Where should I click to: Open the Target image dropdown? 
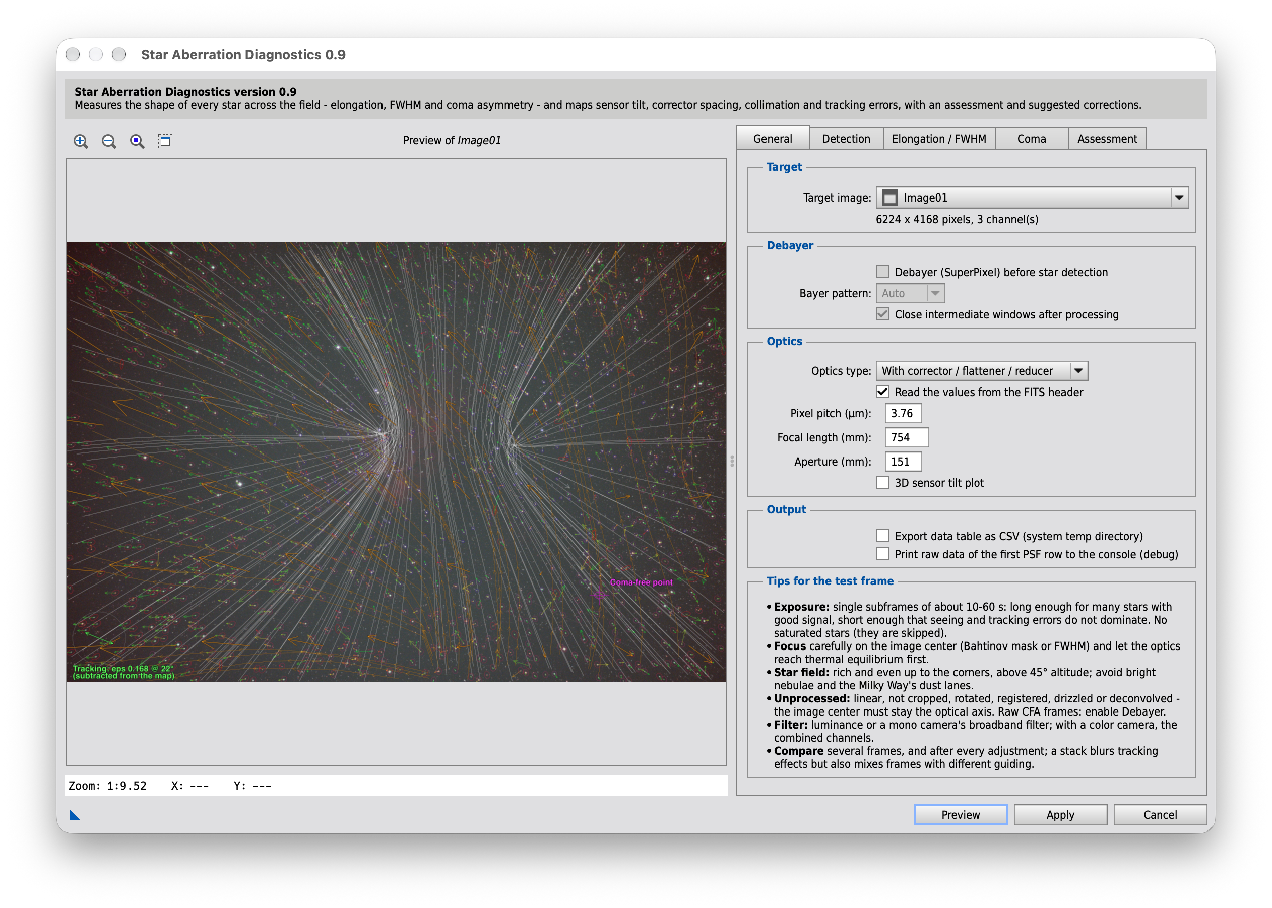click(x=1032, y=198)
